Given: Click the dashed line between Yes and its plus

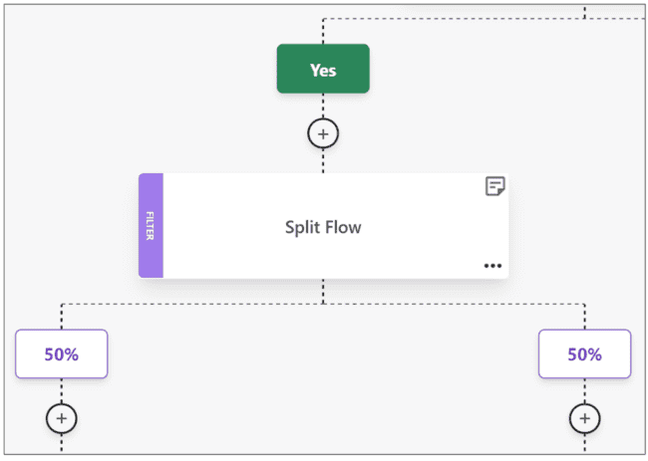Looking at the screenshot, I should pos(323,106).
